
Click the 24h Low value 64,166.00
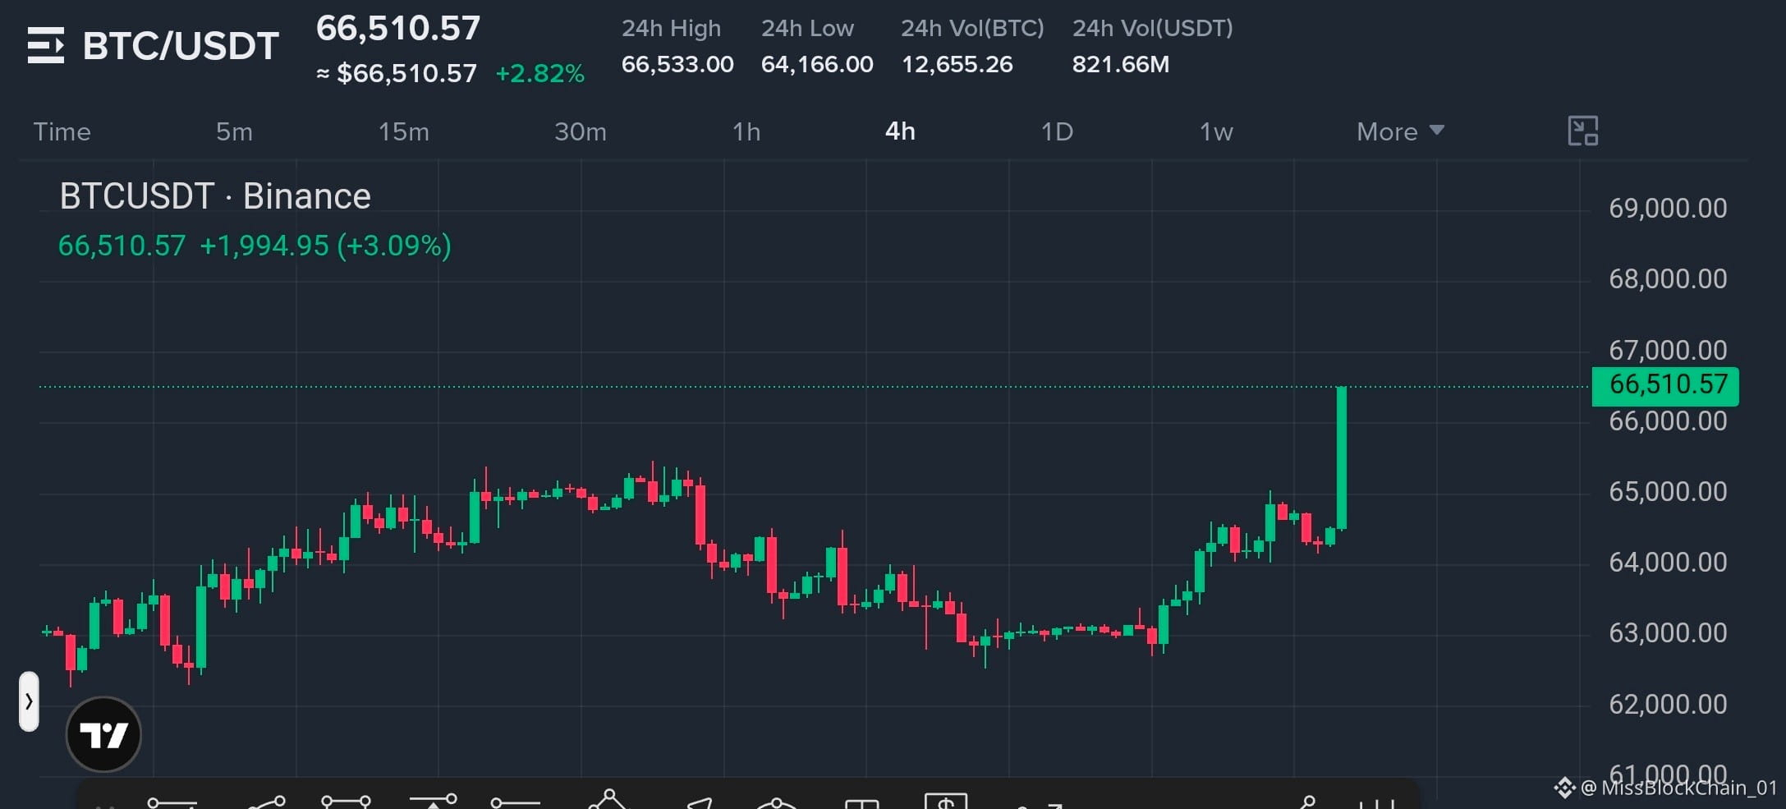pyautogui.click(x=817, y=64)
